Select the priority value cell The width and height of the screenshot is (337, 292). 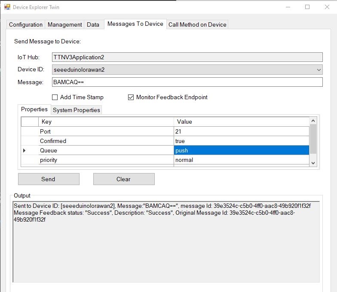pyautogui.click(x=241, y=160)
